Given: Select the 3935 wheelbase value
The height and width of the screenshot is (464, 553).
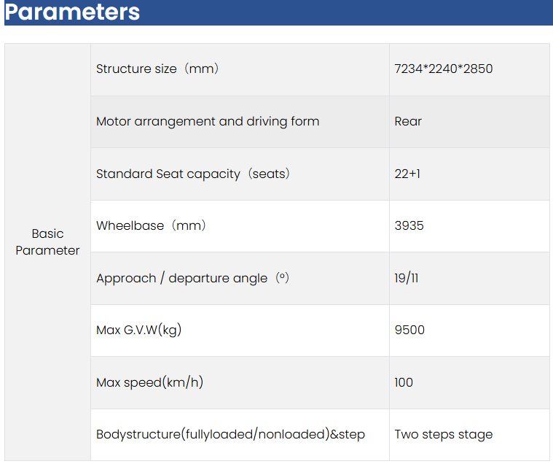Looking at the screenshot, I should point(409,225).
